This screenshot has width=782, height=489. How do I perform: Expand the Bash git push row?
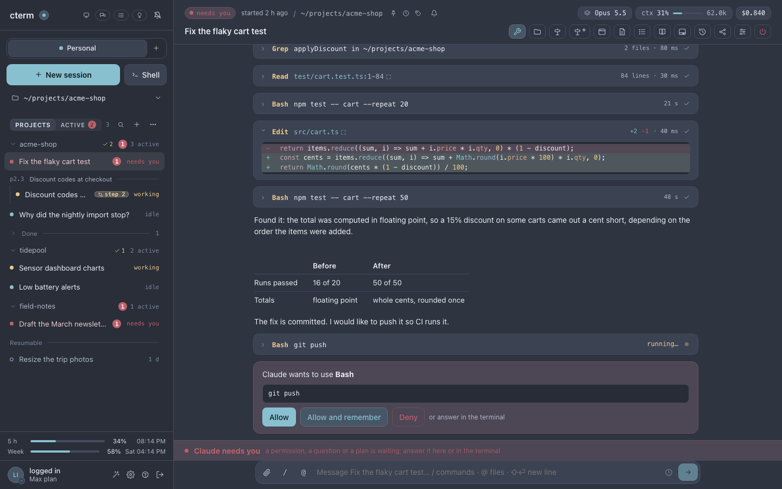coord(475,344)
